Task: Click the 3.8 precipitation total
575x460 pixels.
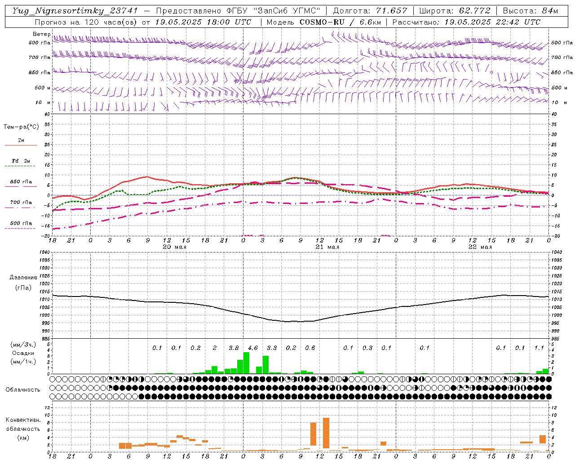Action: [x=234, y=348]
